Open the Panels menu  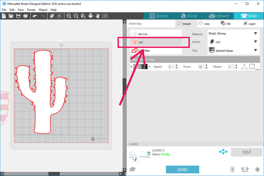coord(31,10)
